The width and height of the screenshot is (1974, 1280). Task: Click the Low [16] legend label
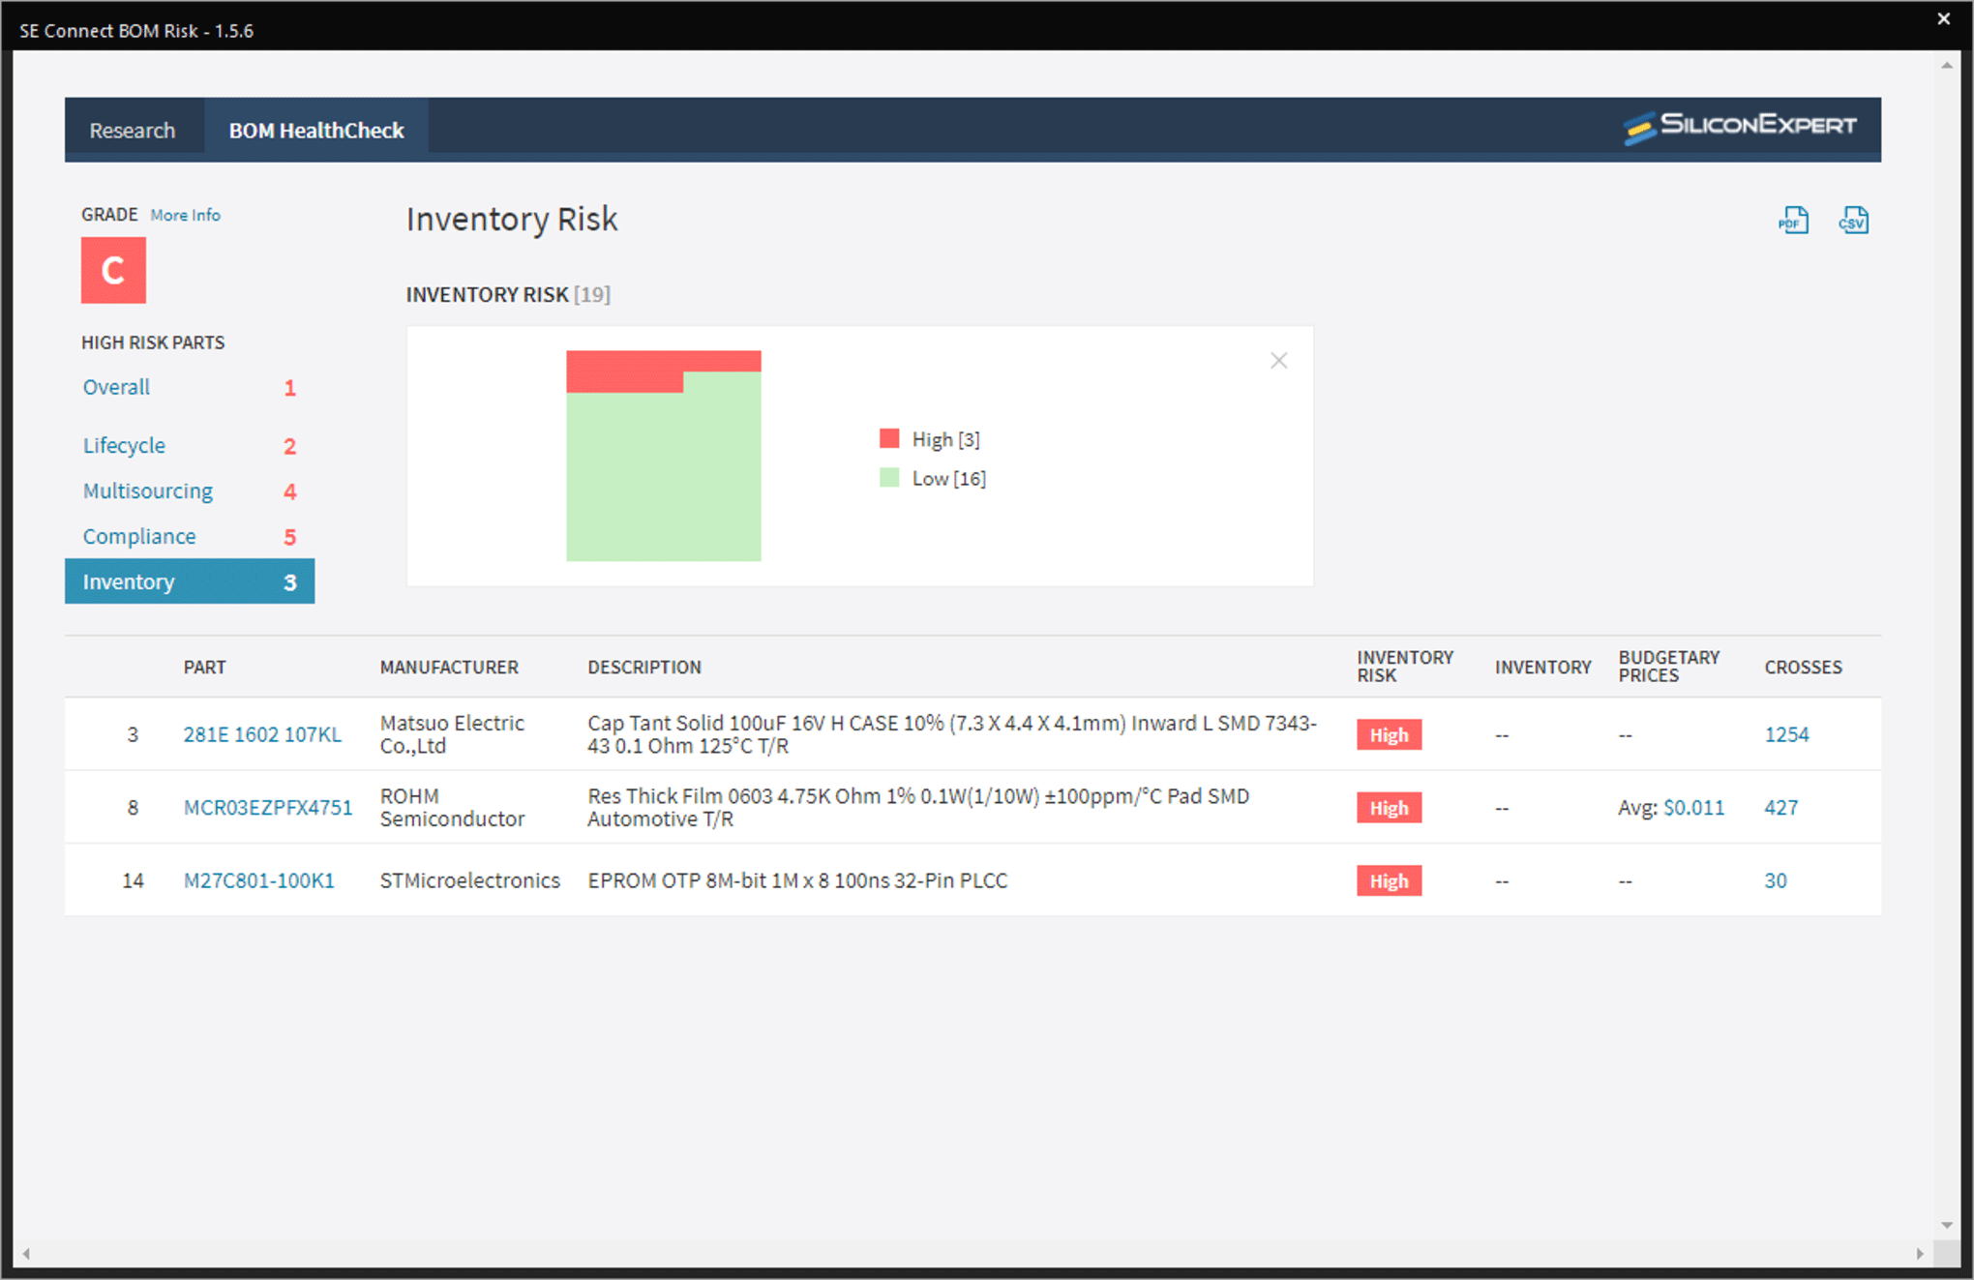pyautogui.click(x=948, y=478)
